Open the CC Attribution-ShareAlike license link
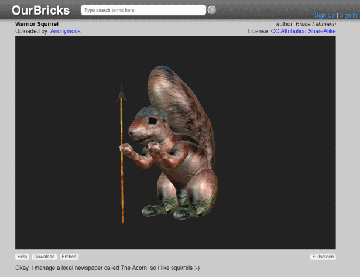 tap(303, 31)
